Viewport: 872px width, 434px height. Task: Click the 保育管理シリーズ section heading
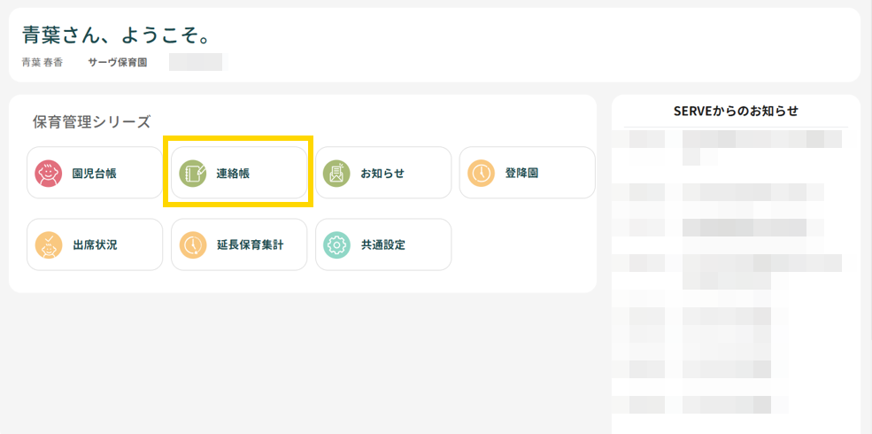[x=91, y=121]
